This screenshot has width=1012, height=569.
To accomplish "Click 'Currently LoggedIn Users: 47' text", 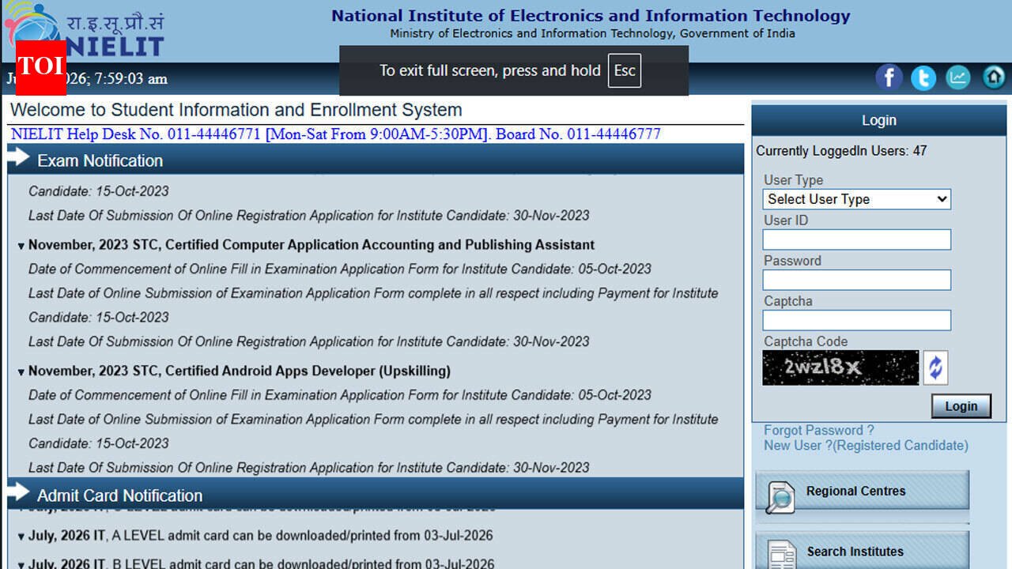I will tap(841, 151).
